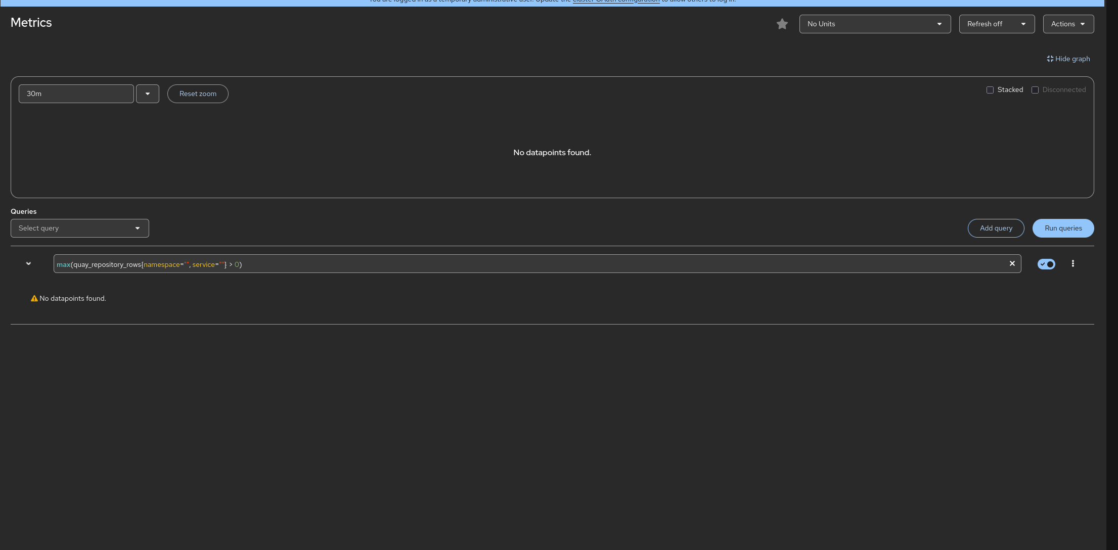This screenshot has width=1118, height=550.
Task: Click the Run queries button
Action: [x=1063, y=228]
